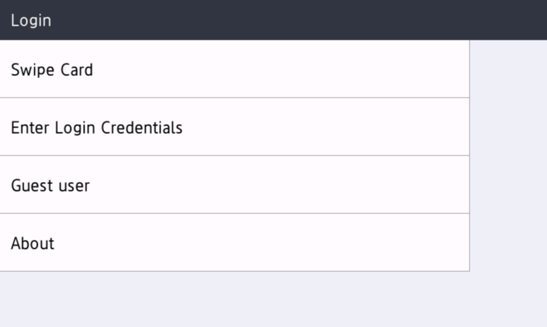Click the blank area below About
The image size is (547, 327).
tap(234, 298)
